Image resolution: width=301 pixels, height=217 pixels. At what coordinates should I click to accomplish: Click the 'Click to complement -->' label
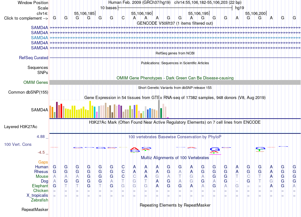pyautogui.click(x=26, y=18)
